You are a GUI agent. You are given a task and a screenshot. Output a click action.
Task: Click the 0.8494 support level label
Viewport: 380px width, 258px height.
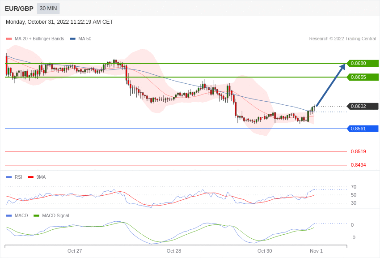(x=358, y=165)
